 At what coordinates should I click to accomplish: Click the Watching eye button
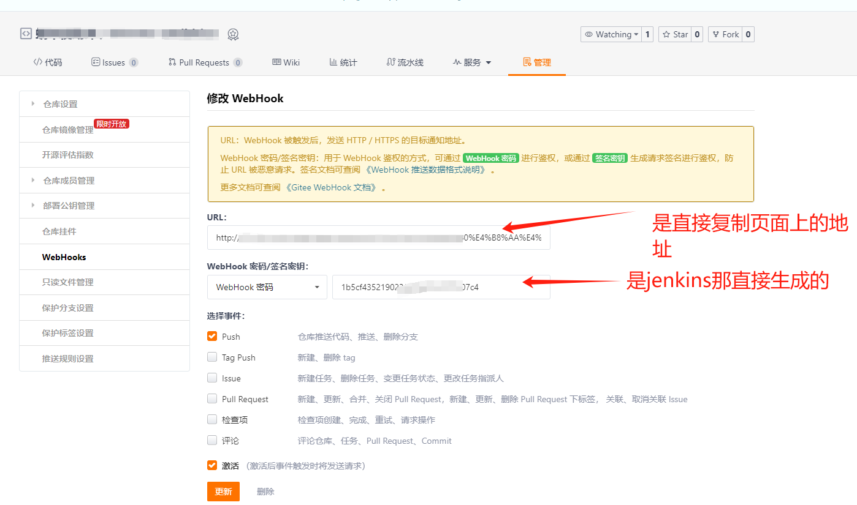pyautogui.click(x=611, y=34)
